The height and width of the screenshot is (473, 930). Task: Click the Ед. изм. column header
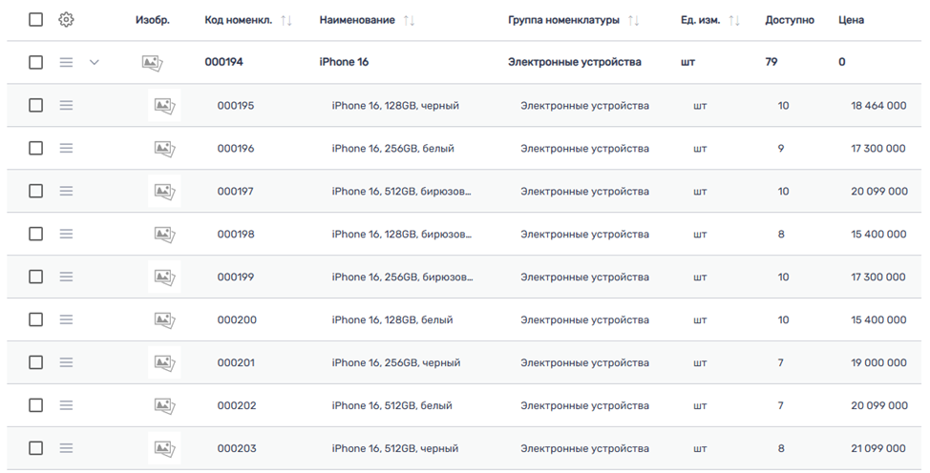(700, 20)
